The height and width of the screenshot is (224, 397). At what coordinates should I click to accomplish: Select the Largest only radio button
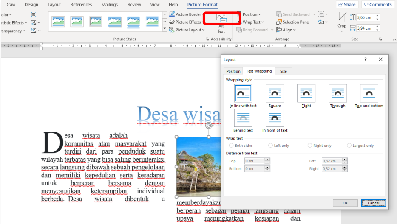coord(349,146)
